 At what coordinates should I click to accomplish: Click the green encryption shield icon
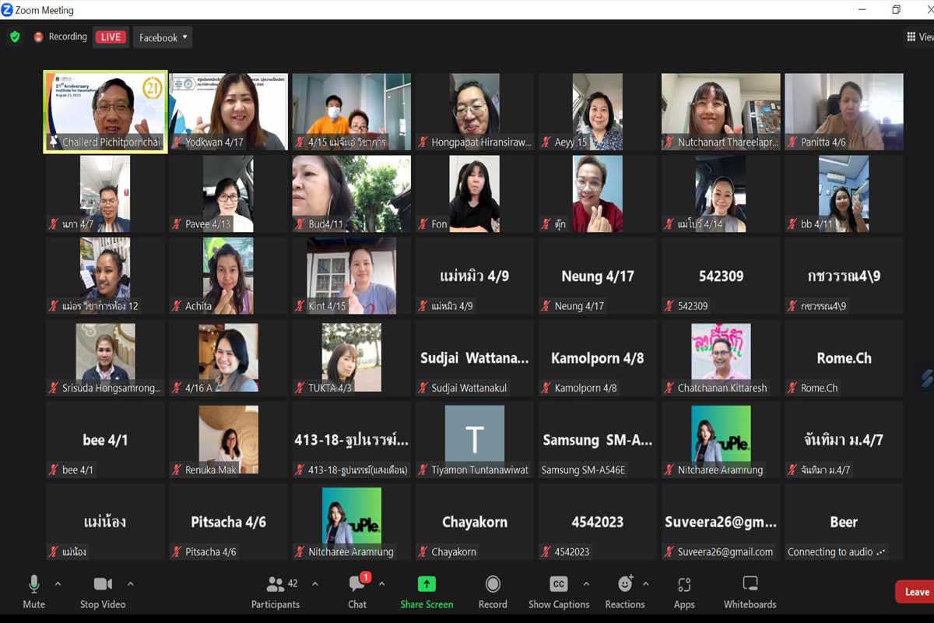(x=15, y=37)
